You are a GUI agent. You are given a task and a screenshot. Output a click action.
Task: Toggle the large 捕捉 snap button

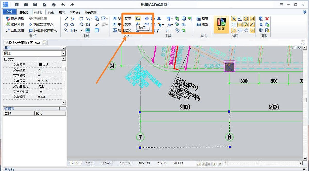[221, 25]
